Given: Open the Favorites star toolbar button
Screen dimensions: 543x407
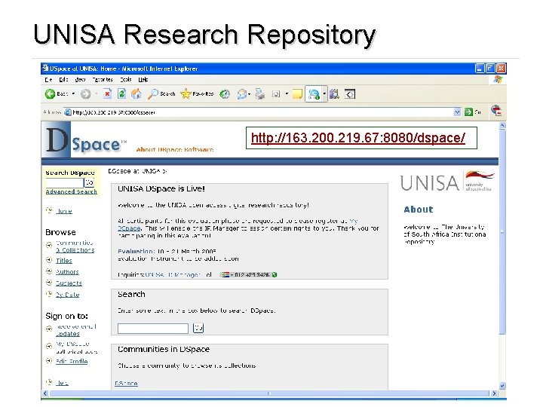Looking at the screenshot, I should pyautogui.click(x=197, y=93).
